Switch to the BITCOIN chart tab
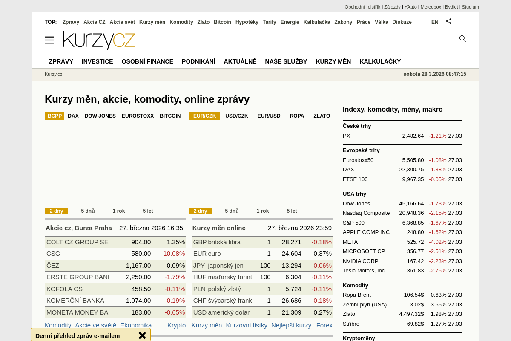 (170, 116)
